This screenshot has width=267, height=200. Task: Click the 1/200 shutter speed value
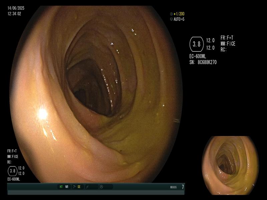[x=180, y=14]
